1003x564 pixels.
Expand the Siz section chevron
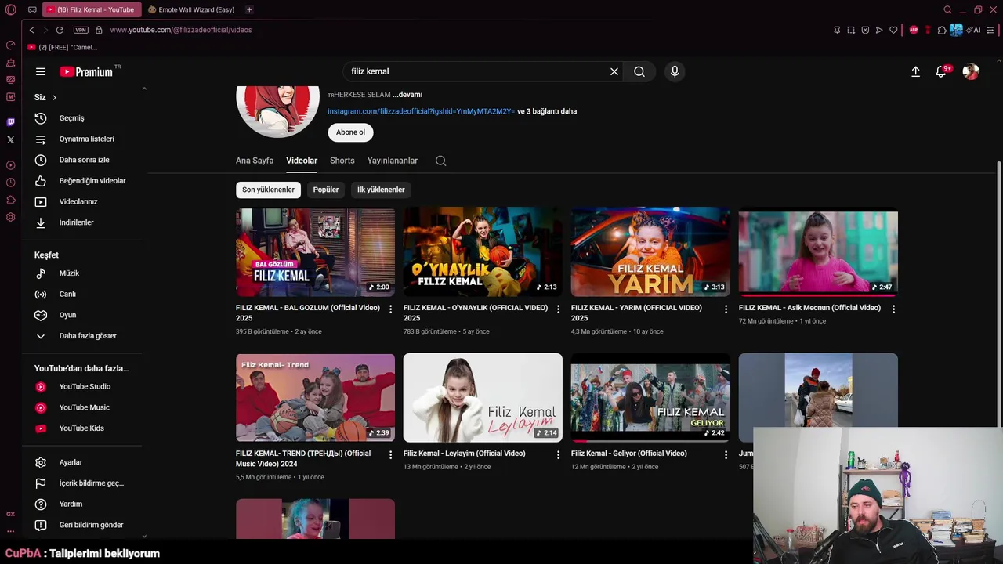tap(54, 97)
